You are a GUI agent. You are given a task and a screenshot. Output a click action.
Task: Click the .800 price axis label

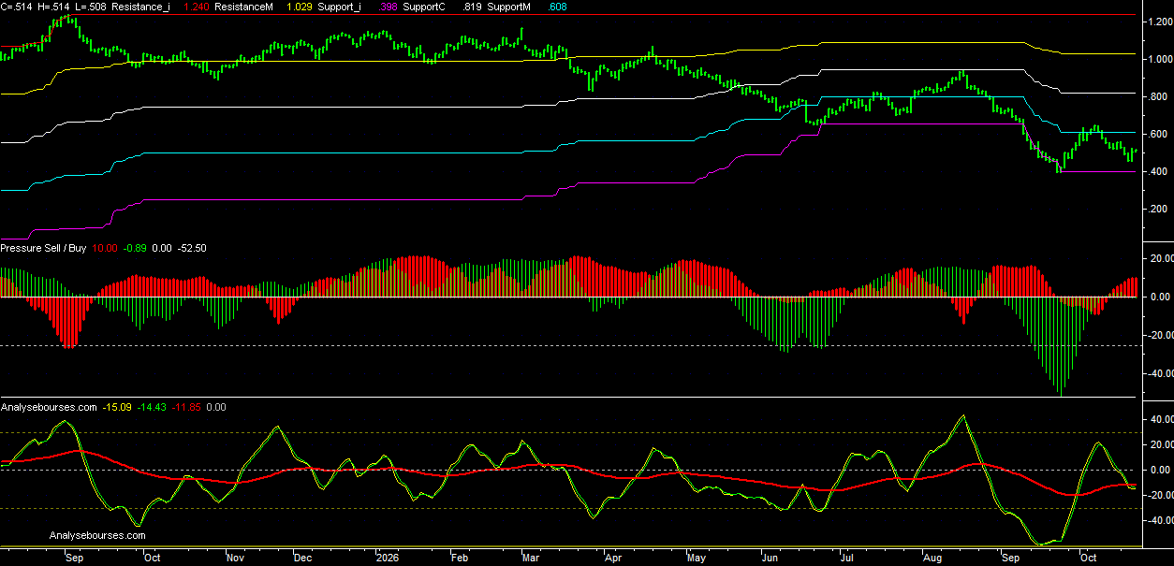(1160, 95)
